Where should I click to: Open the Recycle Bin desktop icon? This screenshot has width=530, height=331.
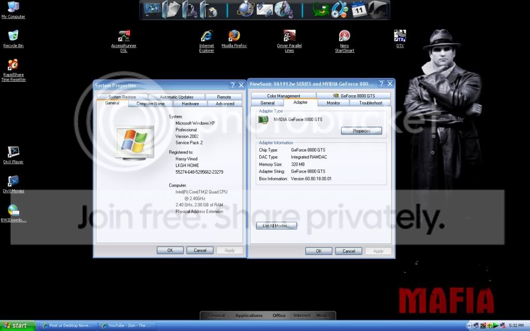(13, 39)
